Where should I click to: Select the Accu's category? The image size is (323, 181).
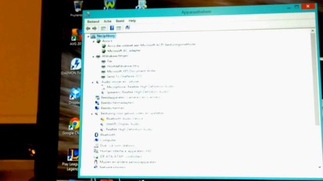pos(107,41)
